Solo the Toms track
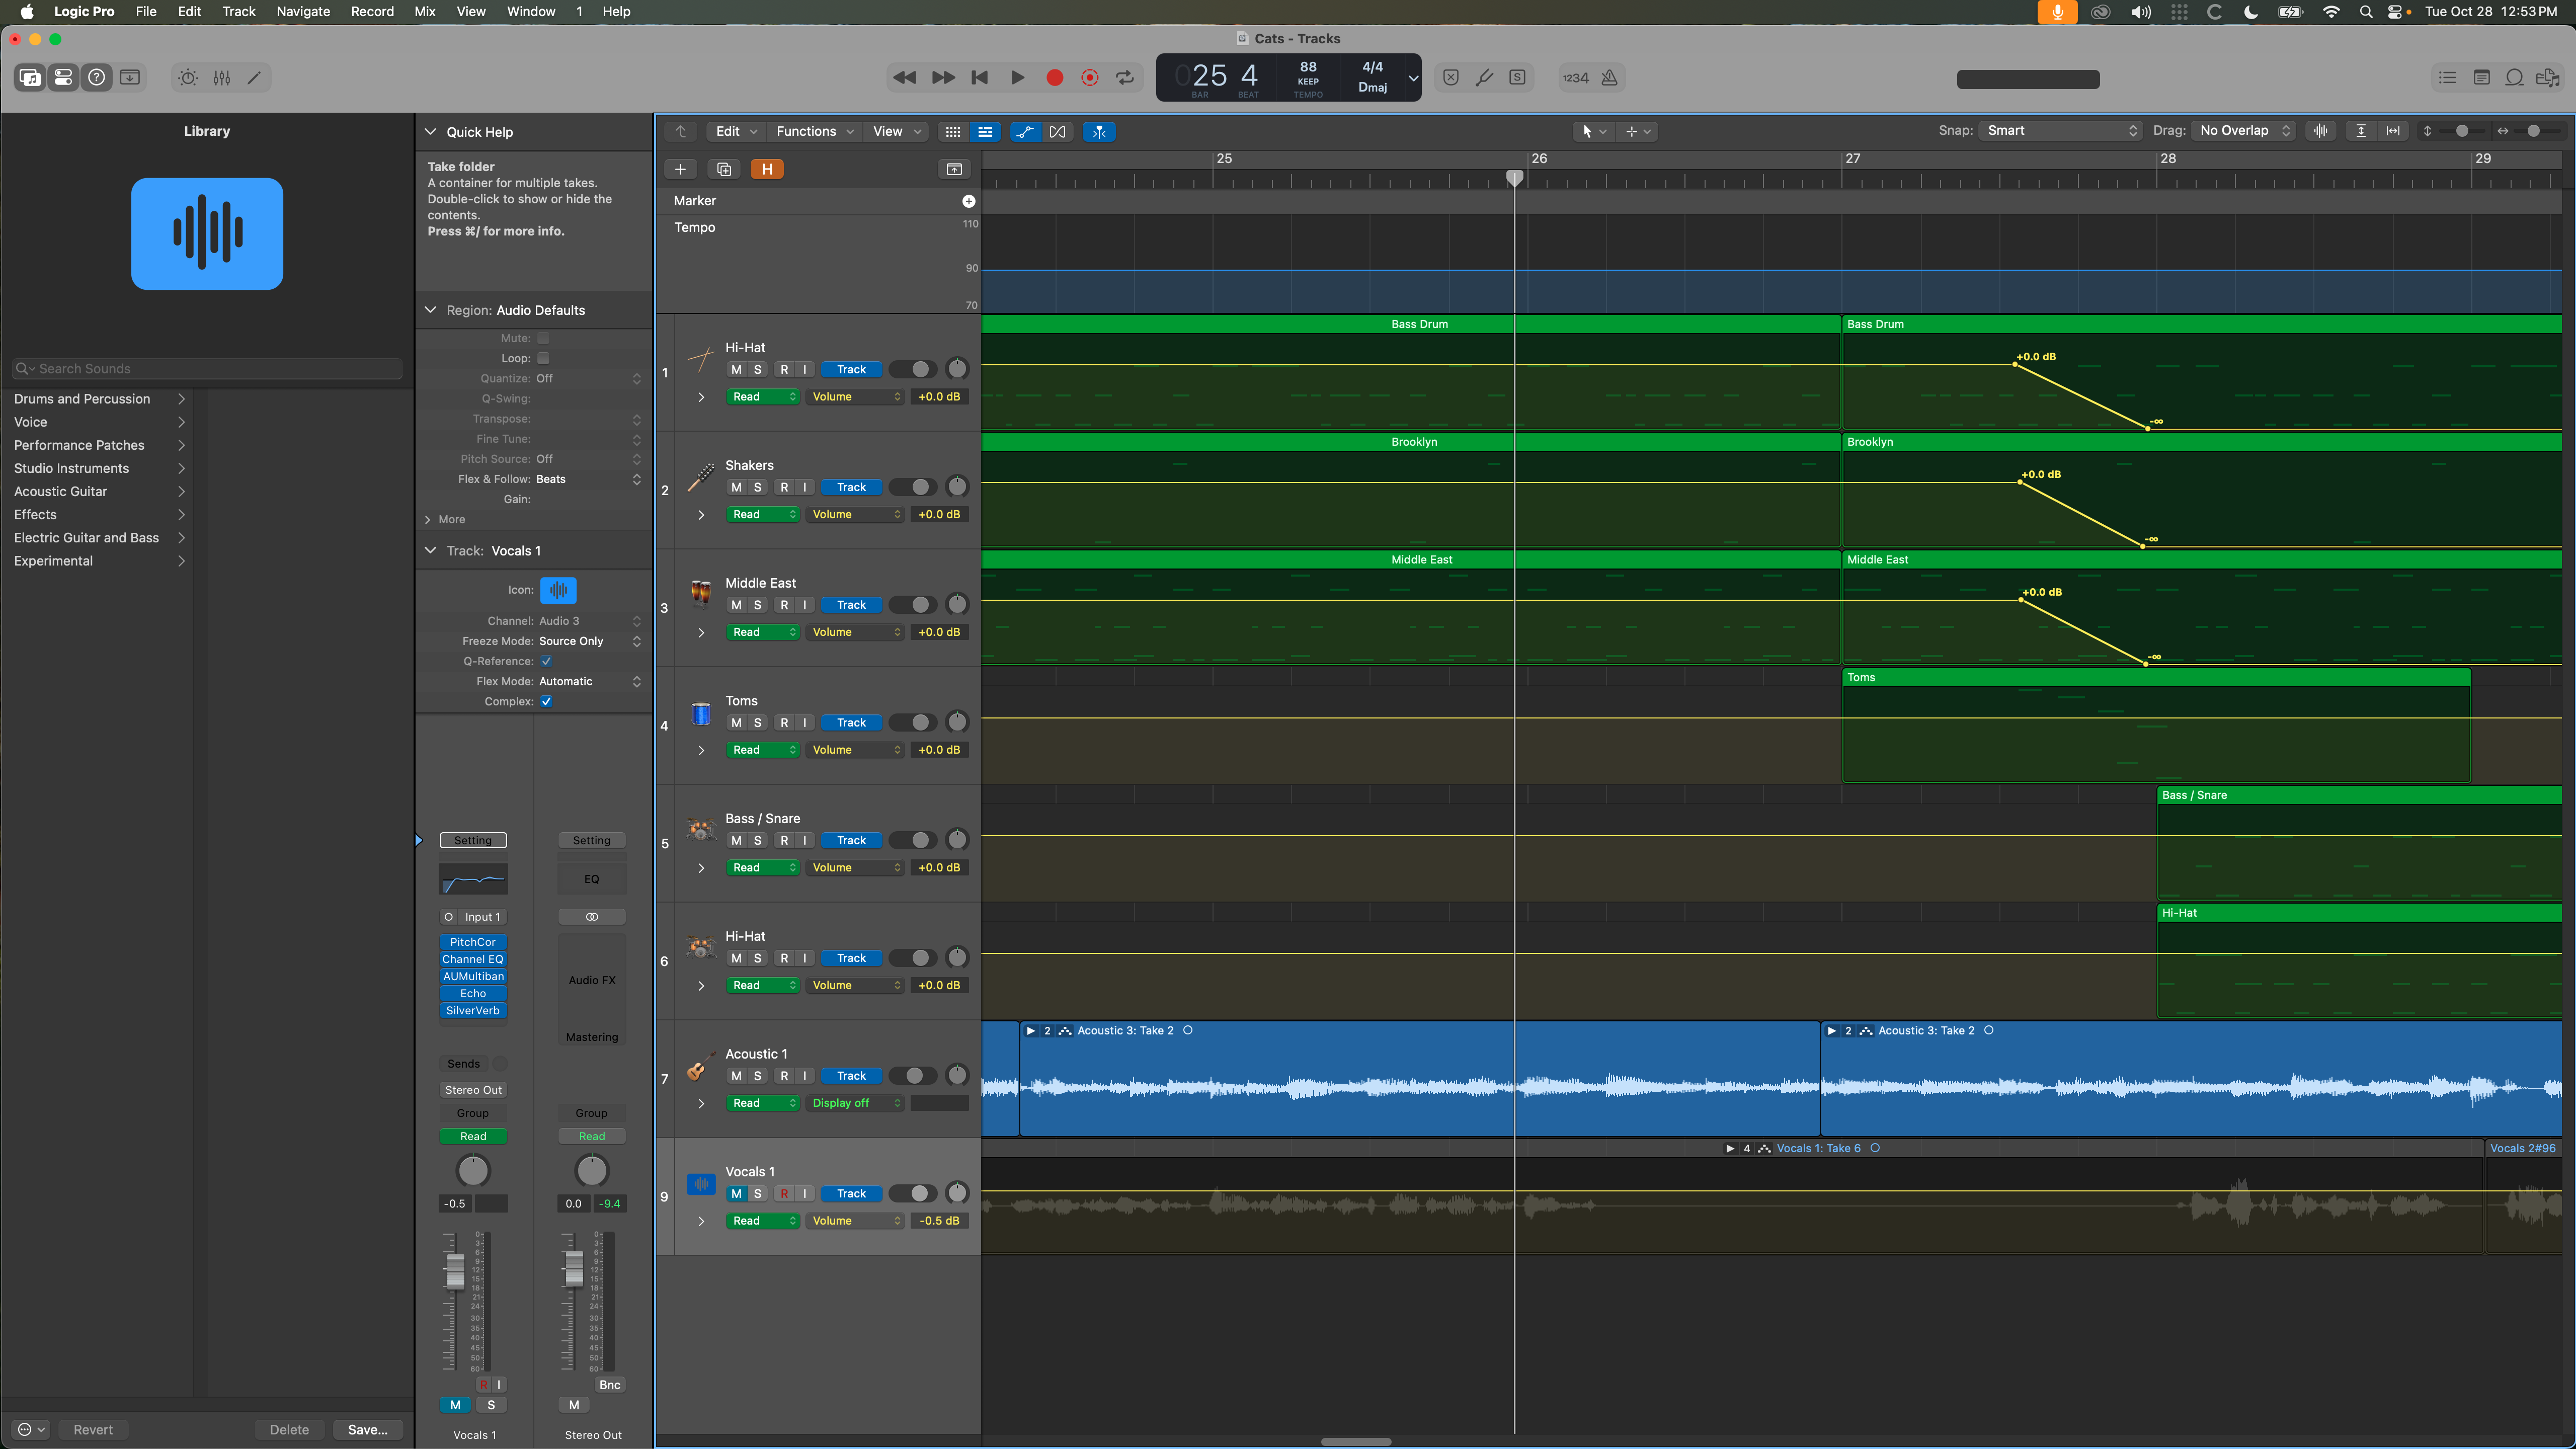 (x=758, y=722)
